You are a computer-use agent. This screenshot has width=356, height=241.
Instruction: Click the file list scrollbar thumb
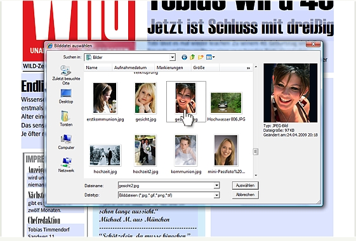(x=256, y=152)
